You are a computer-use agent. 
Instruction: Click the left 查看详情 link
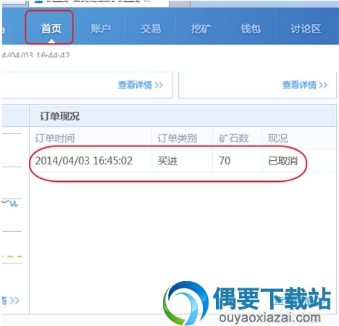coord(141,85)
